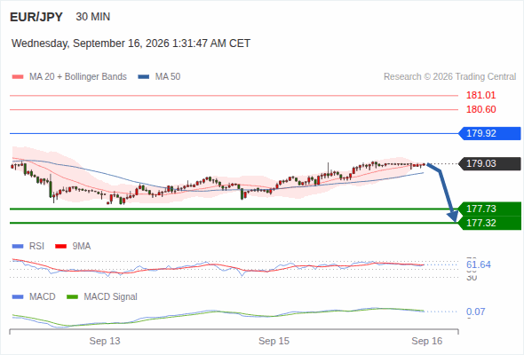
Task: Click the 30 MIN timeframe label
Action: [x=93, y=17]
